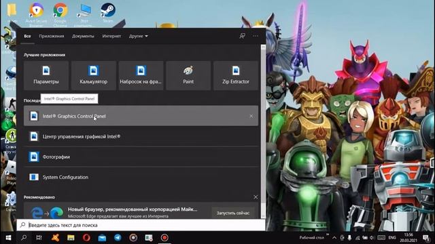
Task: Remove Intel Graphics Control Panel from recents
Action: pyautogui.click(x=251, y=116)
